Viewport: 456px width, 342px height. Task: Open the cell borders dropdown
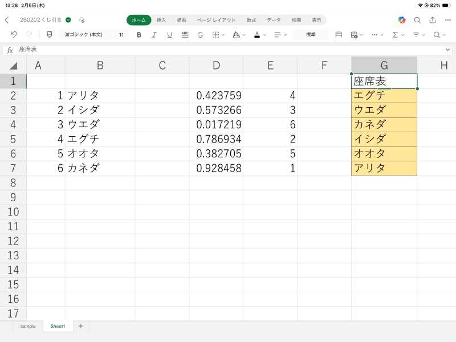pos(218,35)
